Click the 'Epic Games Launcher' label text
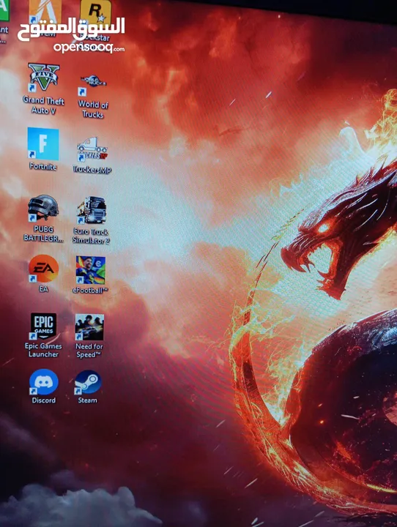 click(43, 350)
